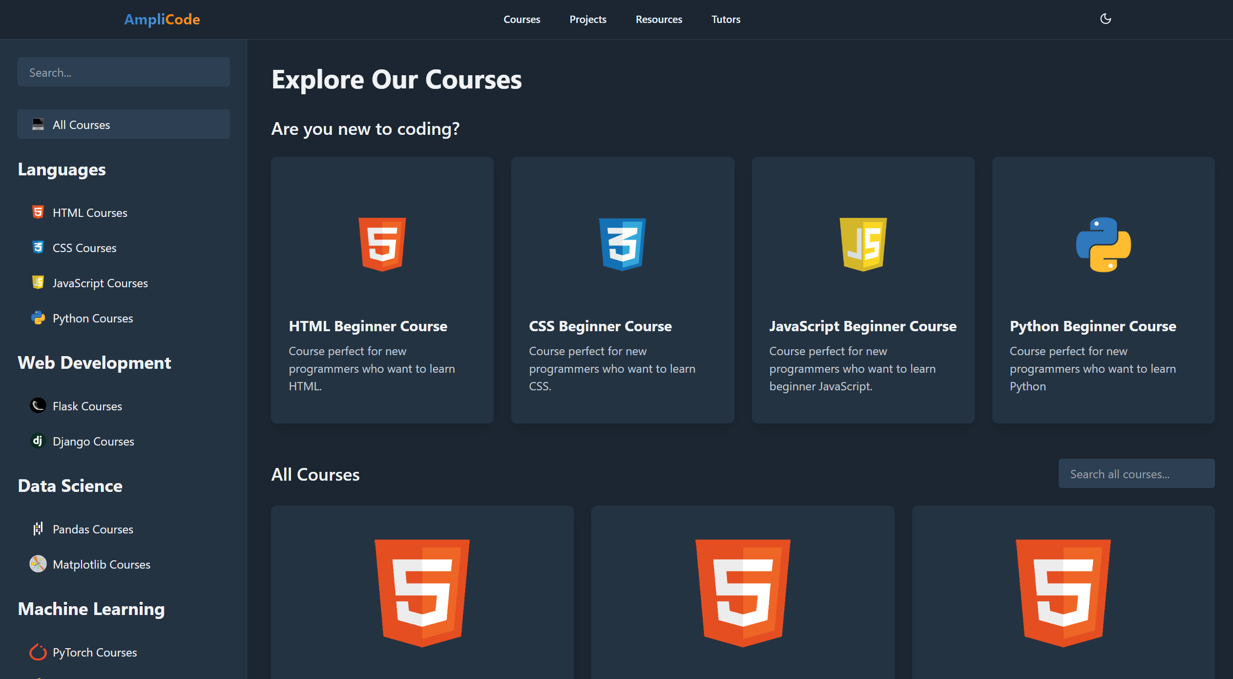Click the PyTorch flame icon

tap(38, 652)
